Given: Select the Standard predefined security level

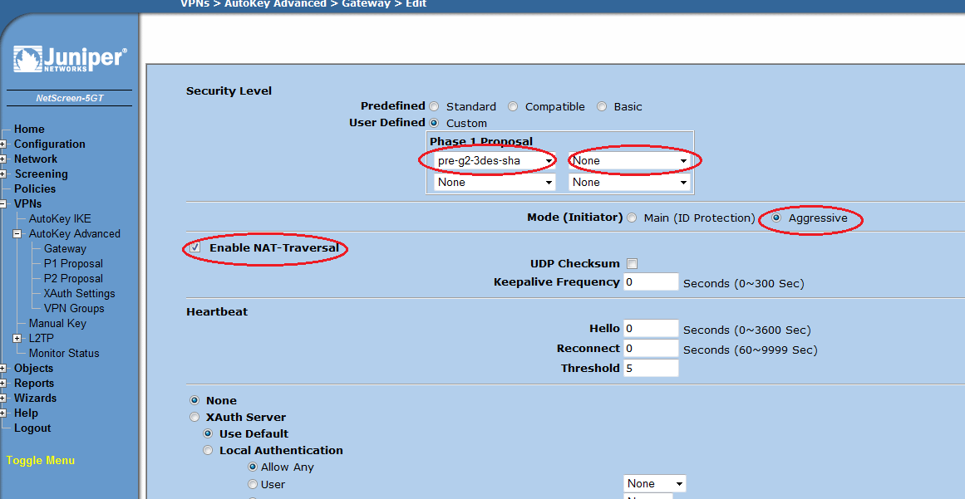Looking at the screenshot, I should [433, 107].
